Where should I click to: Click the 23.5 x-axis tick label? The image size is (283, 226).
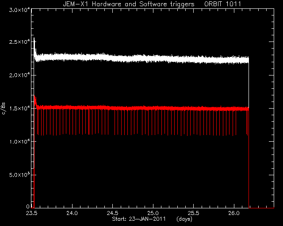coord(31,213)
